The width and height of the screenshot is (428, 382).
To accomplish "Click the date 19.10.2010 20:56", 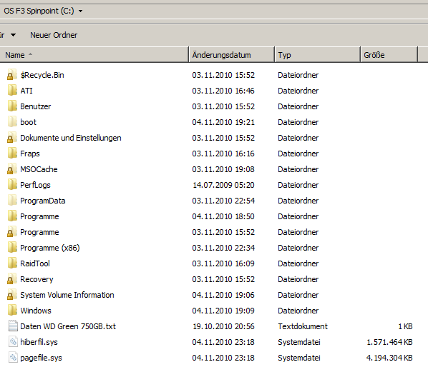I will pos(223,326).
